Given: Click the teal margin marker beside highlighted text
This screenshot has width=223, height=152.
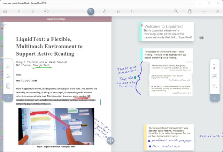Looking at the screenshot, I should point(101,102).
